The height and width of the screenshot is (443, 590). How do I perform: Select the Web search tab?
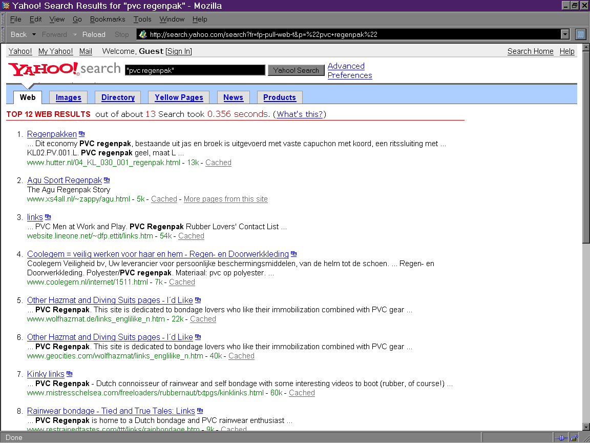(x=28, y=97)
